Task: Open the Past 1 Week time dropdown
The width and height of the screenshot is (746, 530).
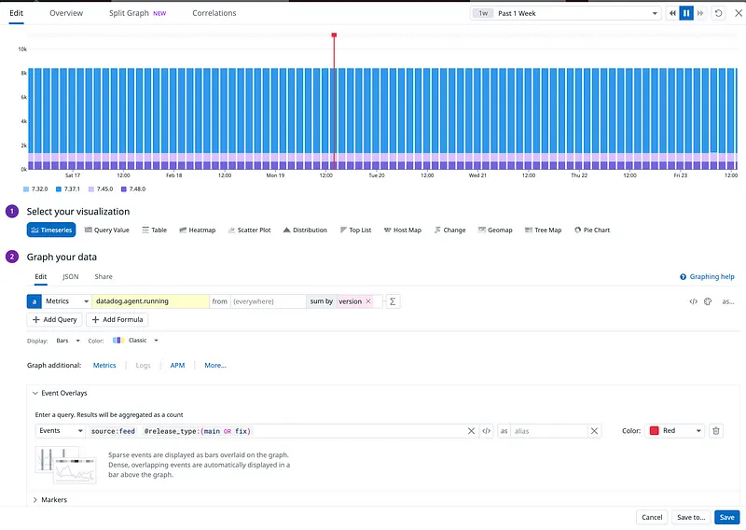Action: click(x=565, y=13)
